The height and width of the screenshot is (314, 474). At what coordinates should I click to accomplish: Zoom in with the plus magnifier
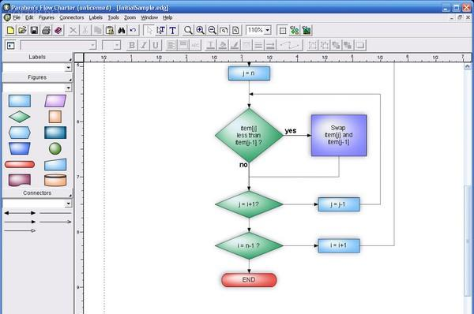pyautogui.click(x=200, y=30)
